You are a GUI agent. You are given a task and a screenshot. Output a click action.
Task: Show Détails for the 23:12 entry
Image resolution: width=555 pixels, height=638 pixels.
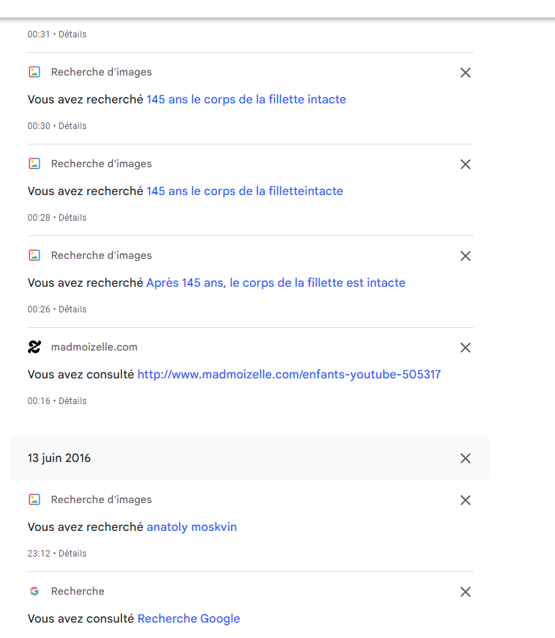pyautogui.click(x=73, y=554)
